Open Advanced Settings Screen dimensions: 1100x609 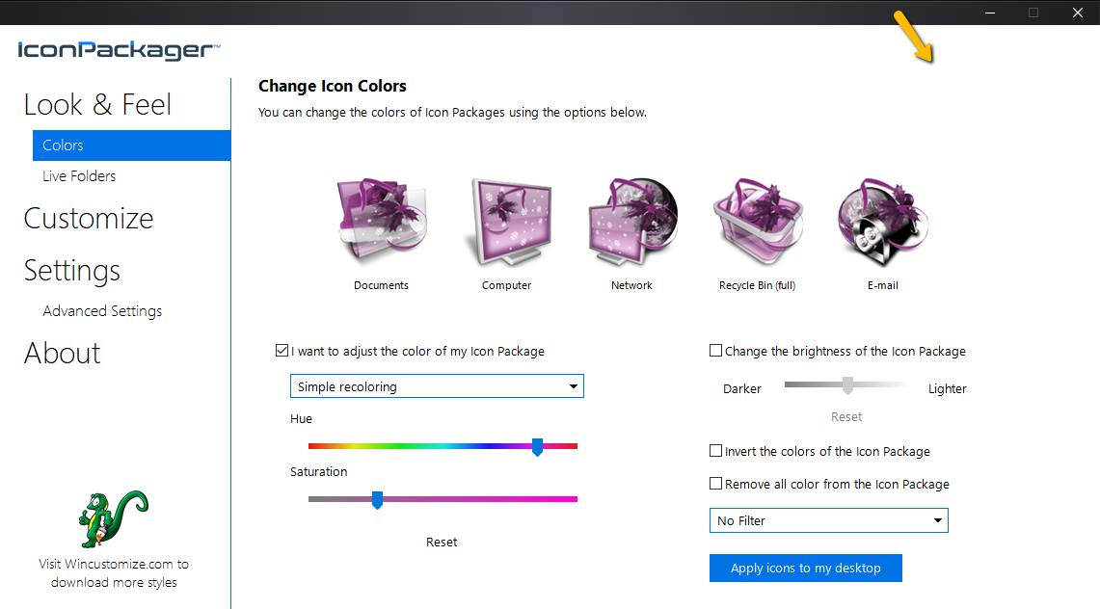[x=102, y=310]
